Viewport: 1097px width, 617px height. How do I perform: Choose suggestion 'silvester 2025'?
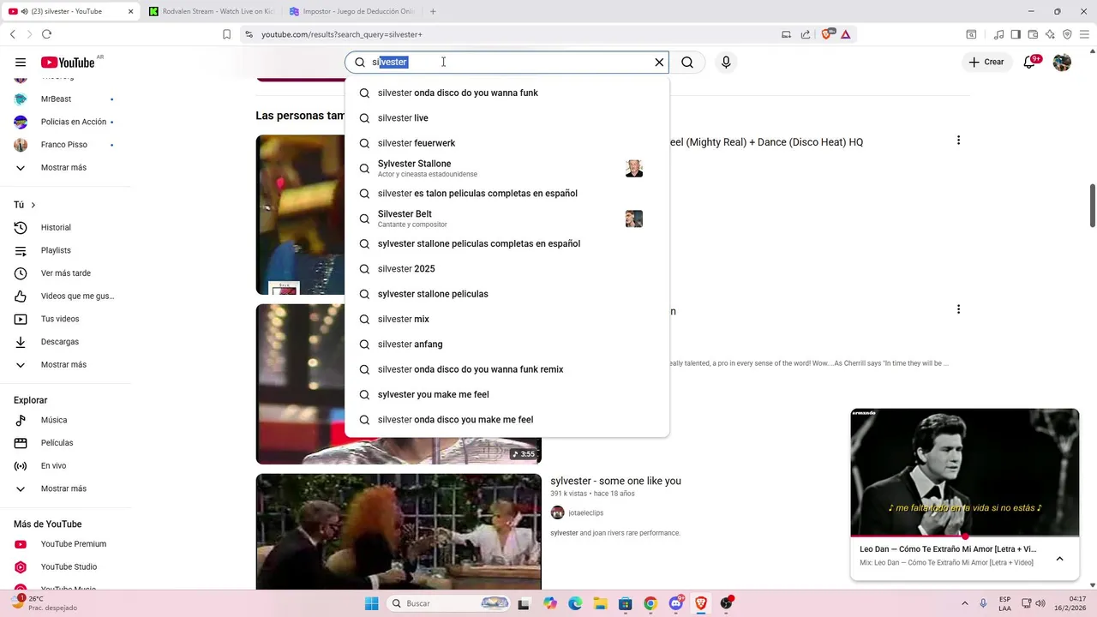(x=507, y=269)
